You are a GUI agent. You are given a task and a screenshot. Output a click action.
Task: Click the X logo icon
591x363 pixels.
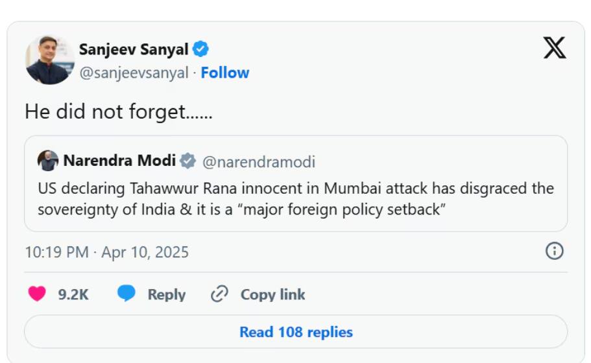tap(554, 48)
